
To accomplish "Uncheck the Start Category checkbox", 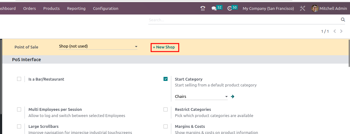I will tap(166, 79).
